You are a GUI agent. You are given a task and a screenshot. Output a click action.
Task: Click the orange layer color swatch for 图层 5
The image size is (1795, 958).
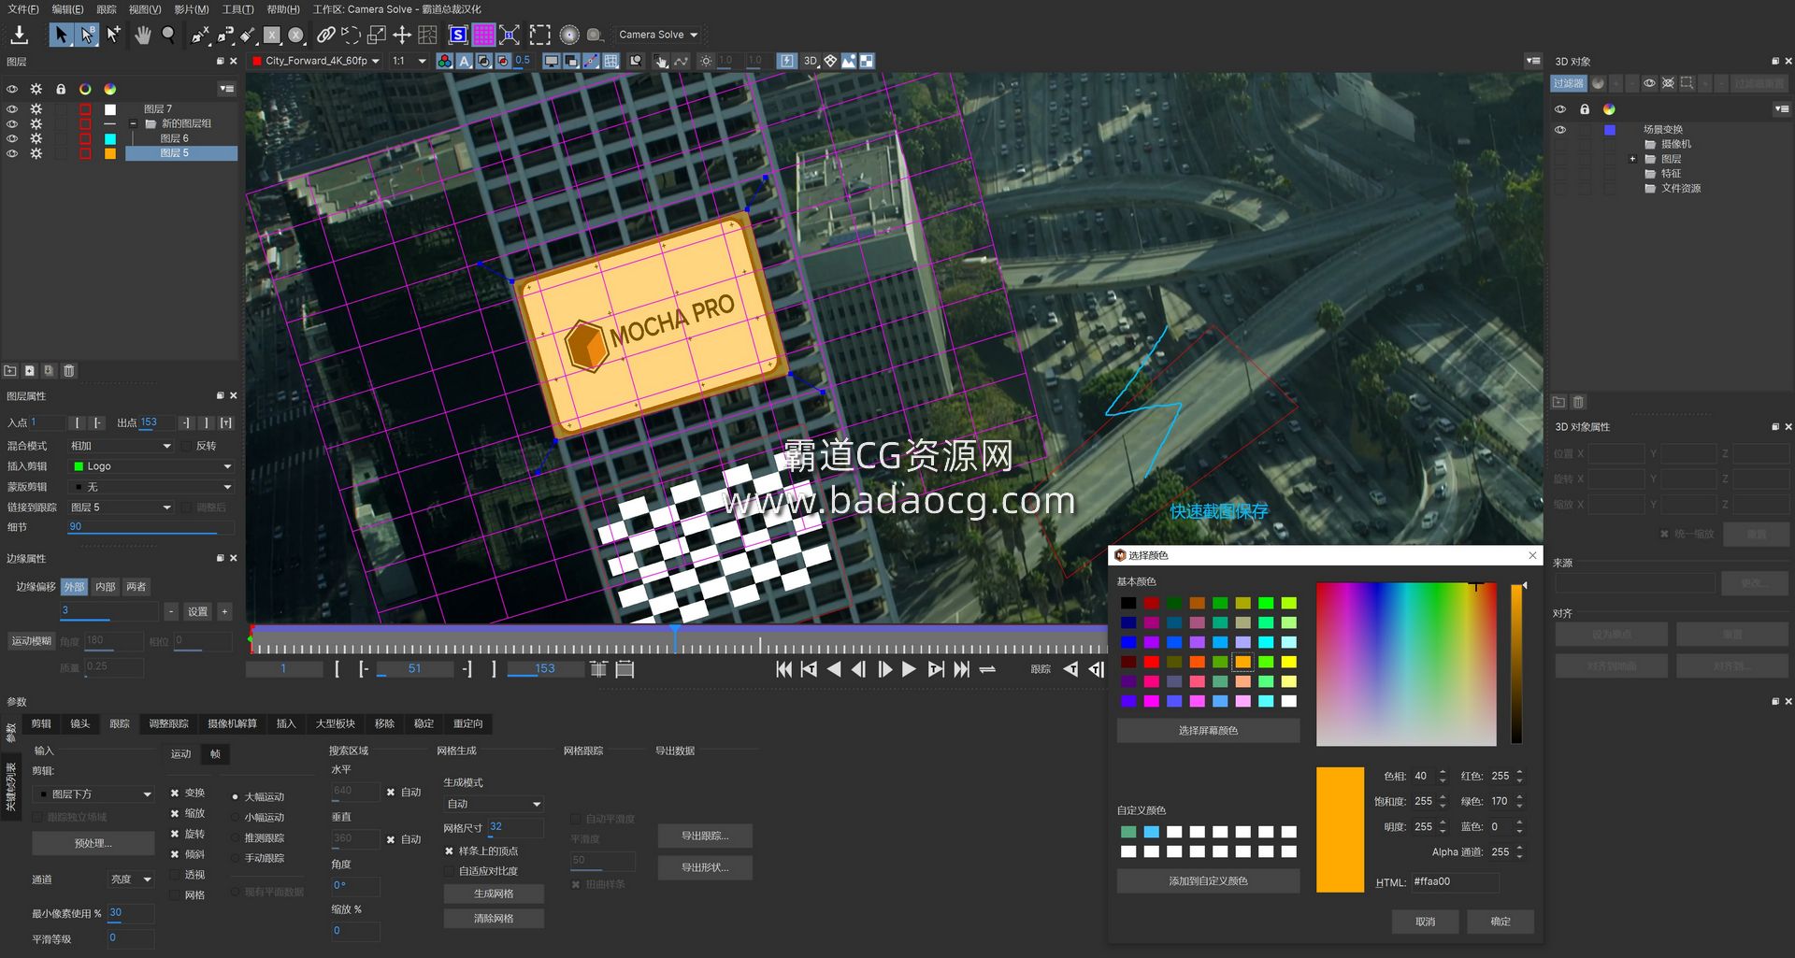(110, 153)
